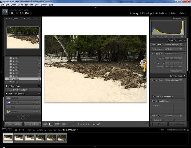Viewport: 191px width, 148px height.
Task: Go forward to next source arrow
Action: (x=23, y=130)
